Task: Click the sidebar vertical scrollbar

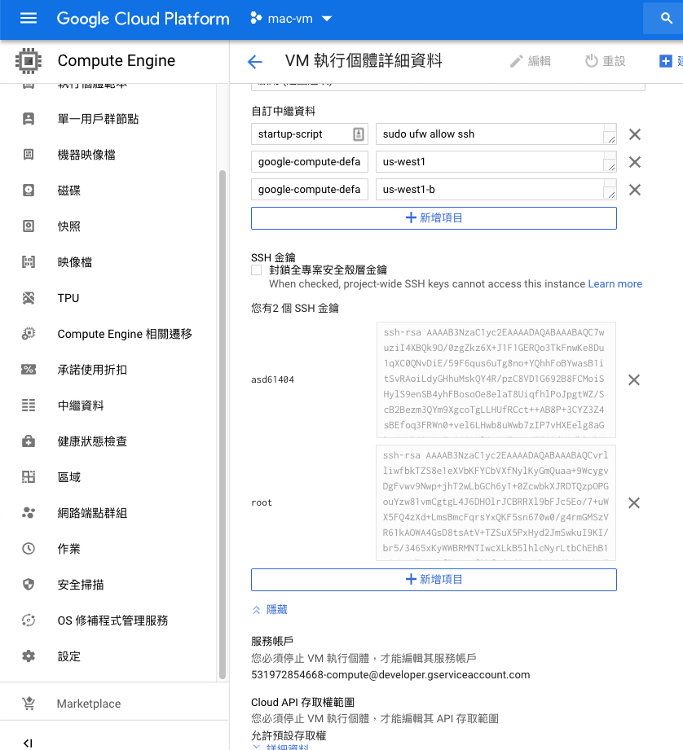Action: (222, 424)
